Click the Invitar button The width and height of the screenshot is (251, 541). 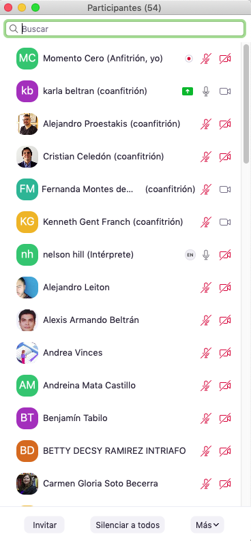point(44,525)
